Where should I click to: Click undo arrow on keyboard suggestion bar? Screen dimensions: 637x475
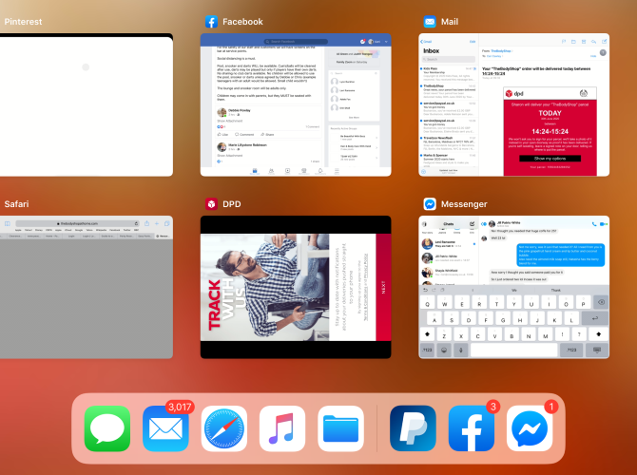pyautogui.click(x=425, y=290)
